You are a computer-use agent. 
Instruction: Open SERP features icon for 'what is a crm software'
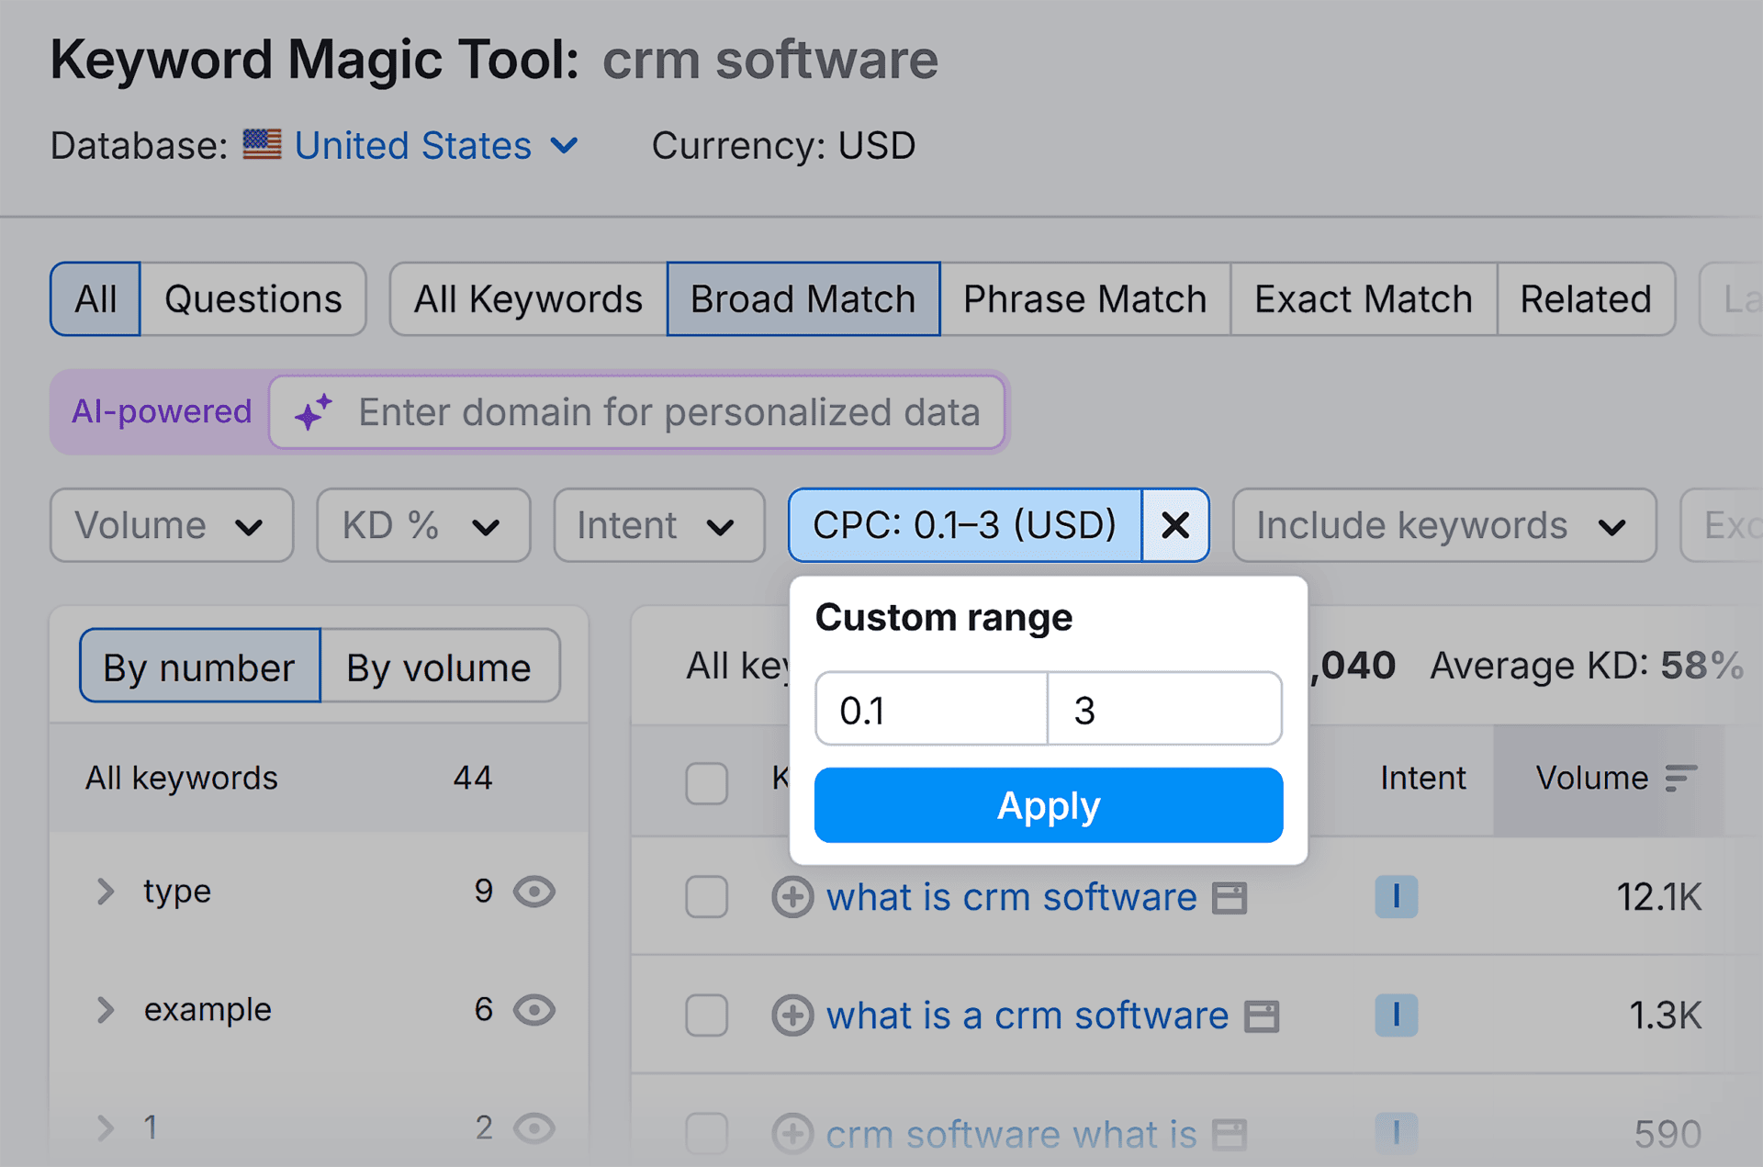[1262, 1016]
